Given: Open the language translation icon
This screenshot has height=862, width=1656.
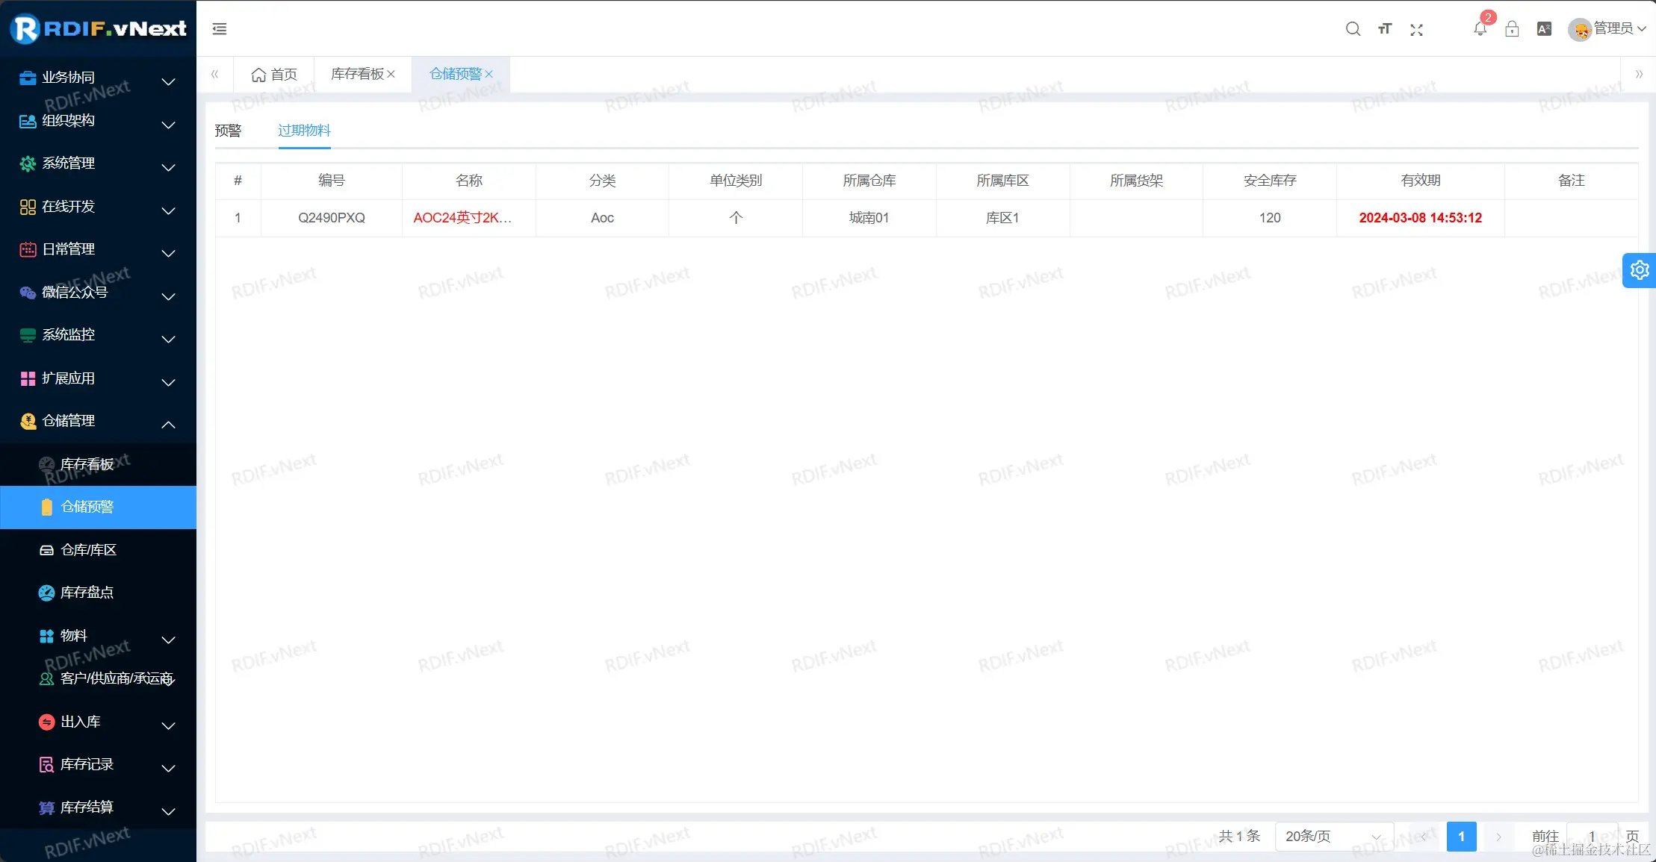Looking at the screenshot, I should pos(1544,29).
